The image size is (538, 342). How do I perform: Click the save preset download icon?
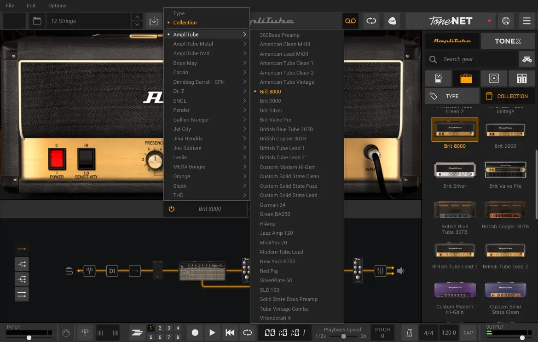(x=154, y=21)
